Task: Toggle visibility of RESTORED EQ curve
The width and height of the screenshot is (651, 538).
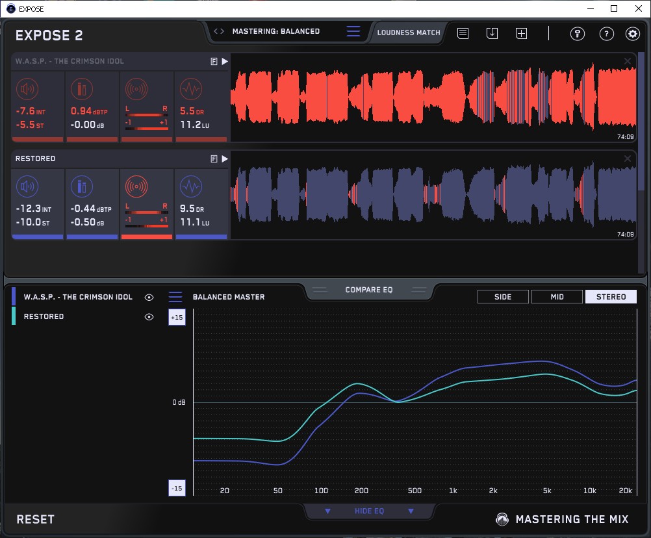Action: coord(149,316)
